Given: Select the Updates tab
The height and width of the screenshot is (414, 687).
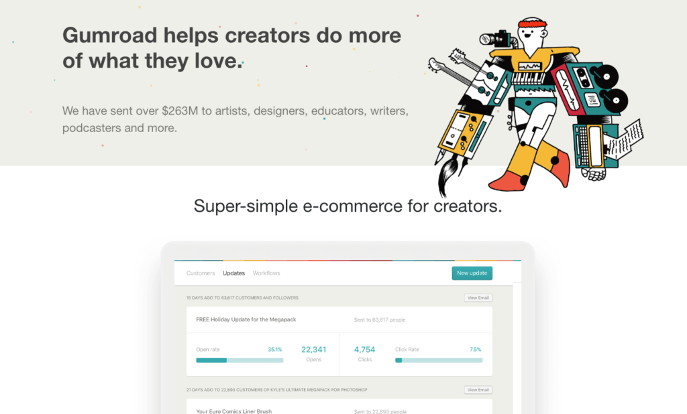Looking at the screenshot, I should 234,273.
